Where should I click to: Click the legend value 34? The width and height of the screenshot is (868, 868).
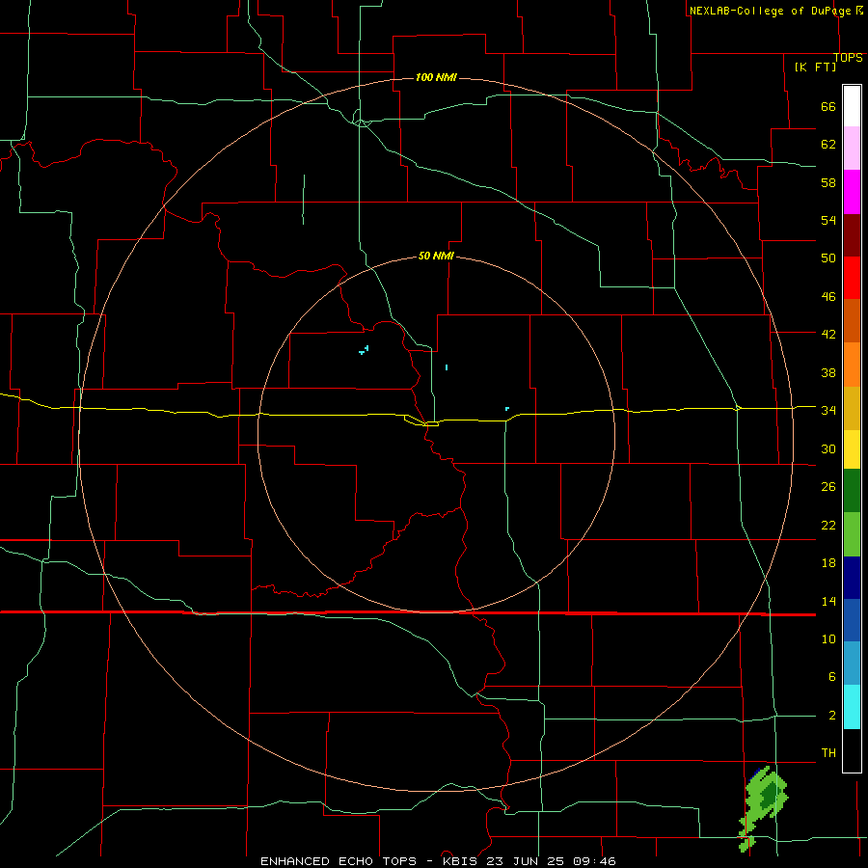click(828, 411)
